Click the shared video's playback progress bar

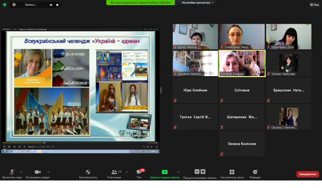click(80, 143)
